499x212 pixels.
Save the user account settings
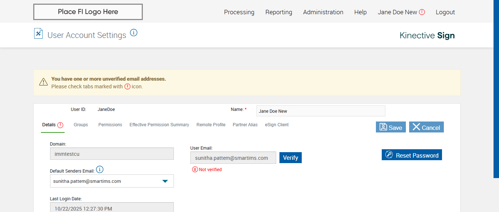coord(391,127)
